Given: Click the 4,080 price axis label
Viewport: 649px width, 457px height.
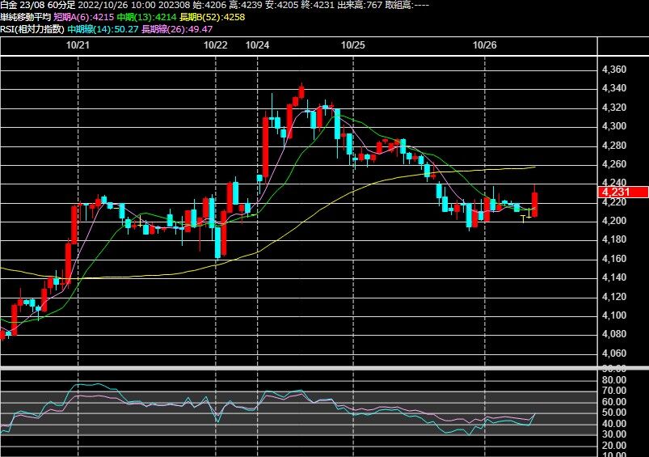Looking at the screenshot, I should 614,334.
